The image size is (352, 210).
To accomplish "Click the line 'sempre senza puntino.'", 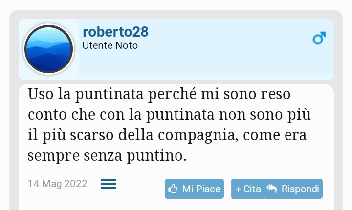I will tap(107, 156).
